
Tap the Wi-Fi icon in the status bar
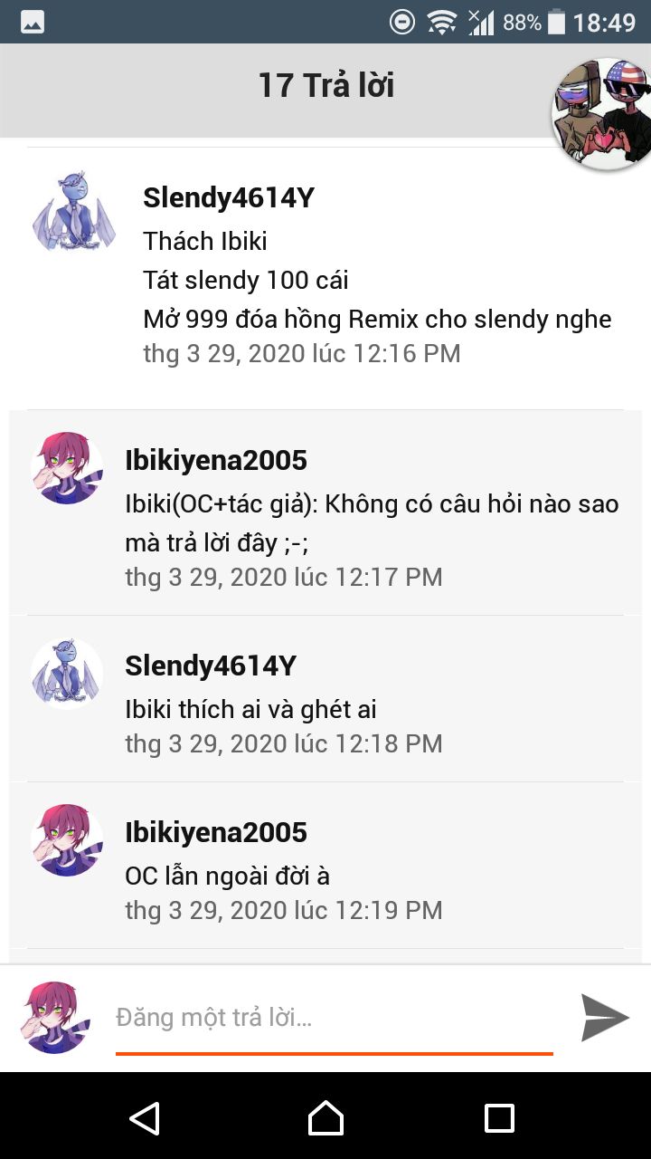442,22
